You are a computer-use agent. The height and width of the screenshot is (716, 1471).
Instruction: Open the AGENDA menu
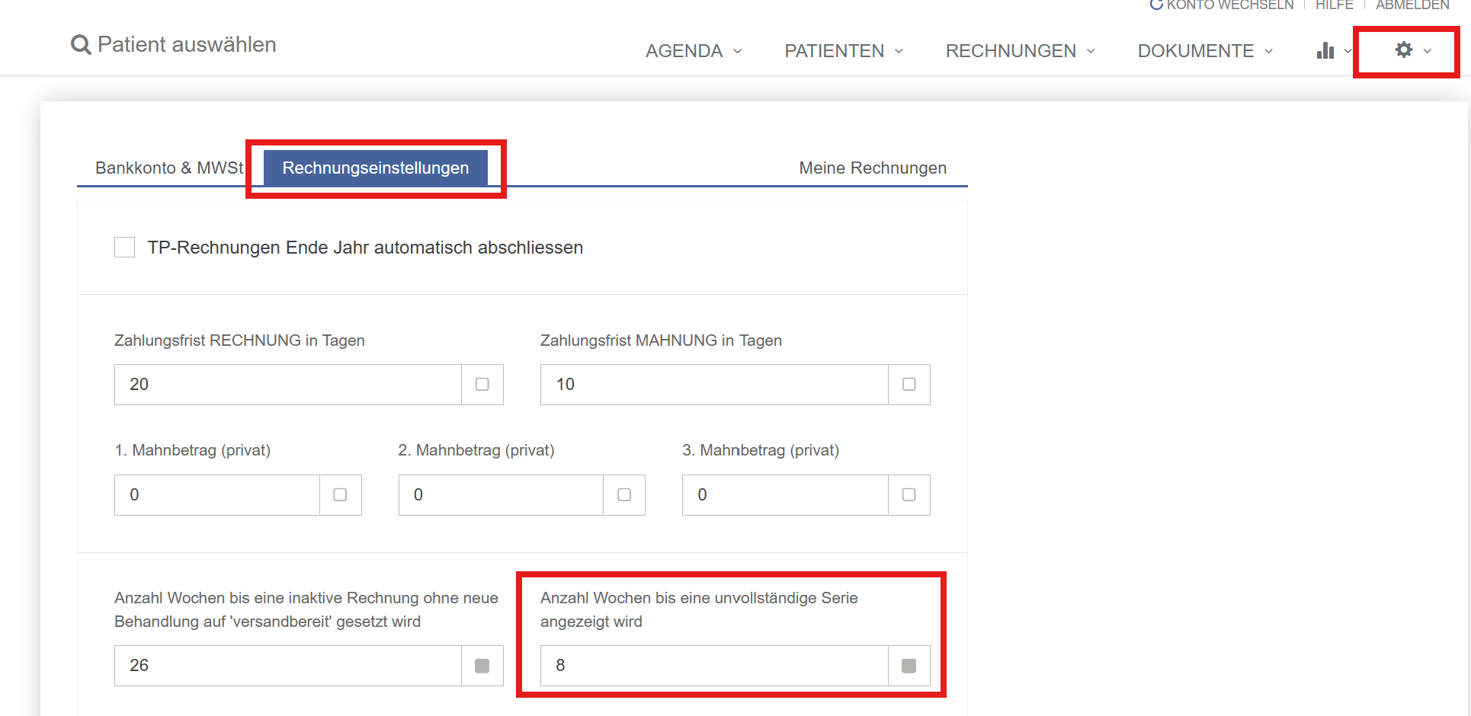click(x=684, y=51)
